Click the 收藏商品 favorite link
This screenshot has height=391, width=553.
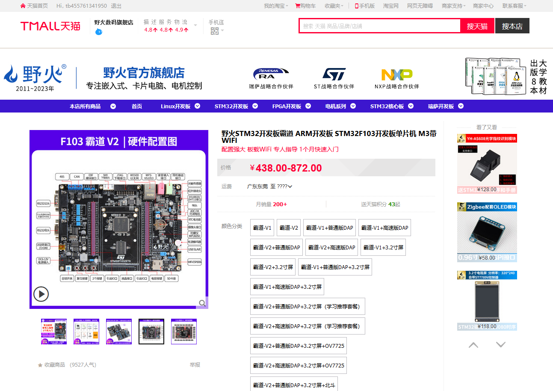(55, 365)
